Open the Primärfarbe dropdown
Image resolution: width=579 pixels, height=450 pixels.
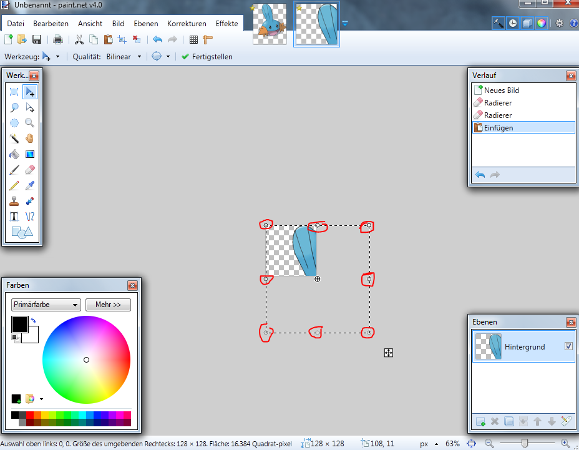(46, 305)
